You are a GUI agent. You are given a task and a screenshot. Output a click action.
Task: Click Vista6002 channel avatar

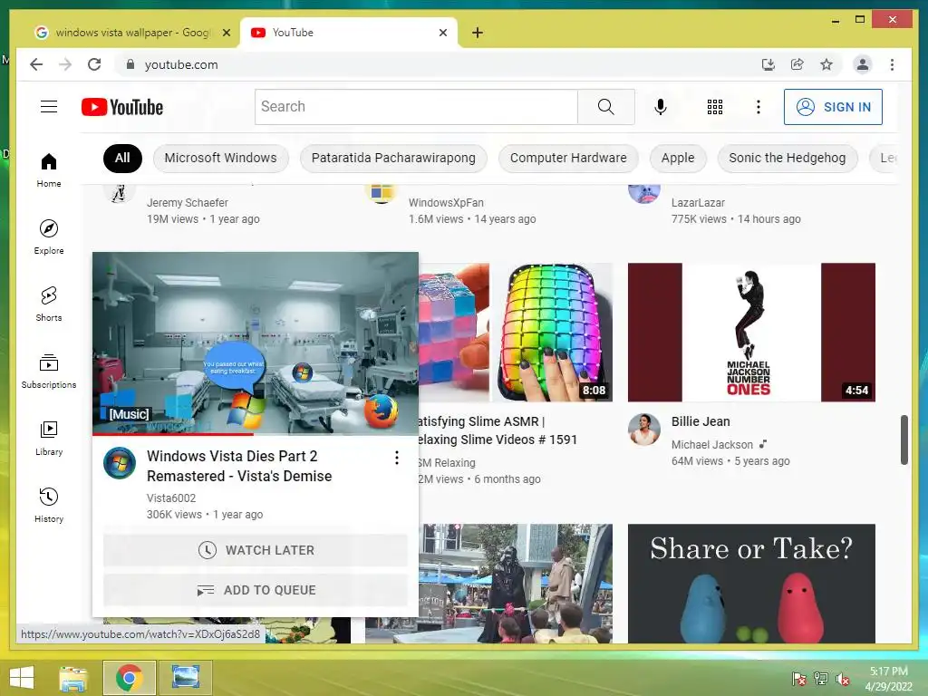pyautogui.click(x=120, y=463)
